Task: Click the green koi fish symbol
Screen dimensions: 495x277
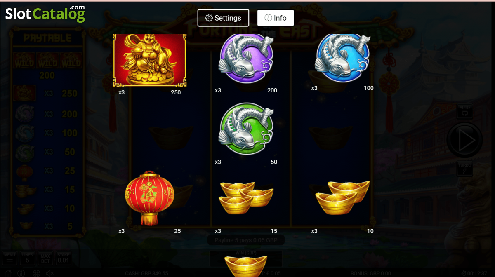Action: pos(246,128)
